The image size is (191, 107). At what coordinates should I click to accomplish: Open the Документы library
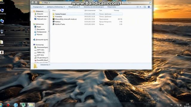pos(41,29)
